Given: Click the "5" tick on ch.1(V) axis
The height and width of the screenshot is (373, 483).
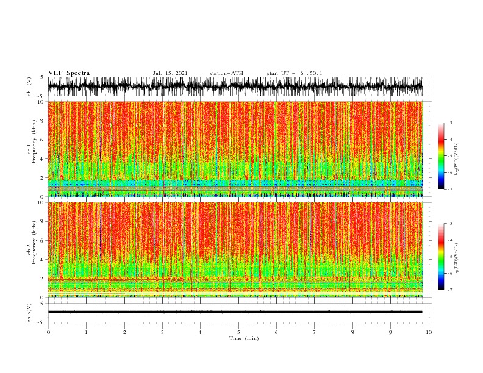Looking at the screenshot, I should click(x=43, y=77).
